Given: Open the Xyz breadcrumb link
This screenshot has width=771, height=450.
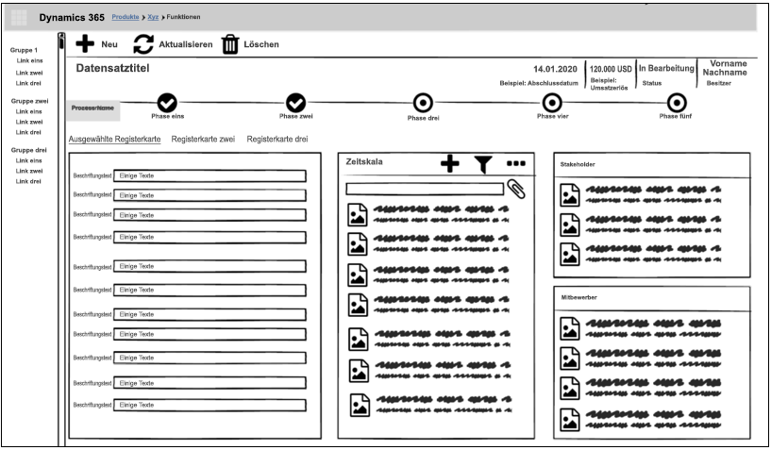Looking at the screenshot, I should pos(153,17).
